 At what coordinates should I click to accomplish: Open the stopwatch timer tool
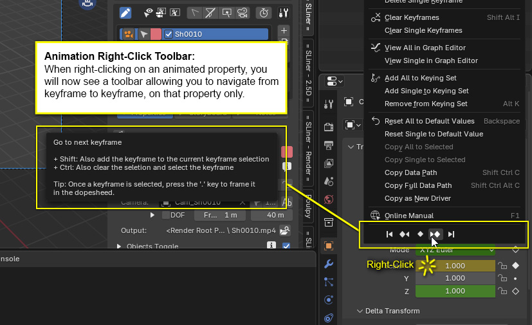[x=263, y=12]
